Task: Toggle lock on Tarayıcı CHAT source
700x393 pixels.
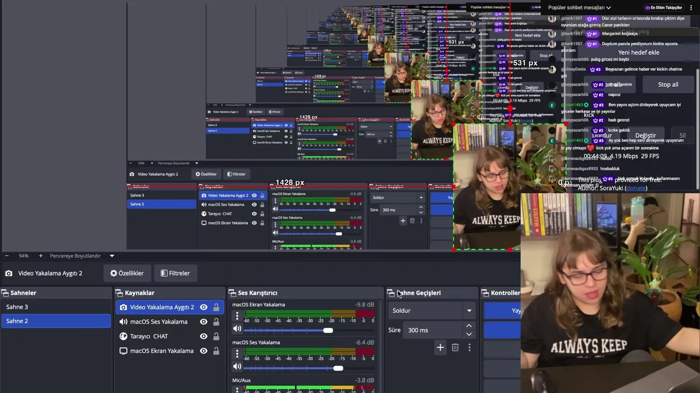Action: [216, 336]
